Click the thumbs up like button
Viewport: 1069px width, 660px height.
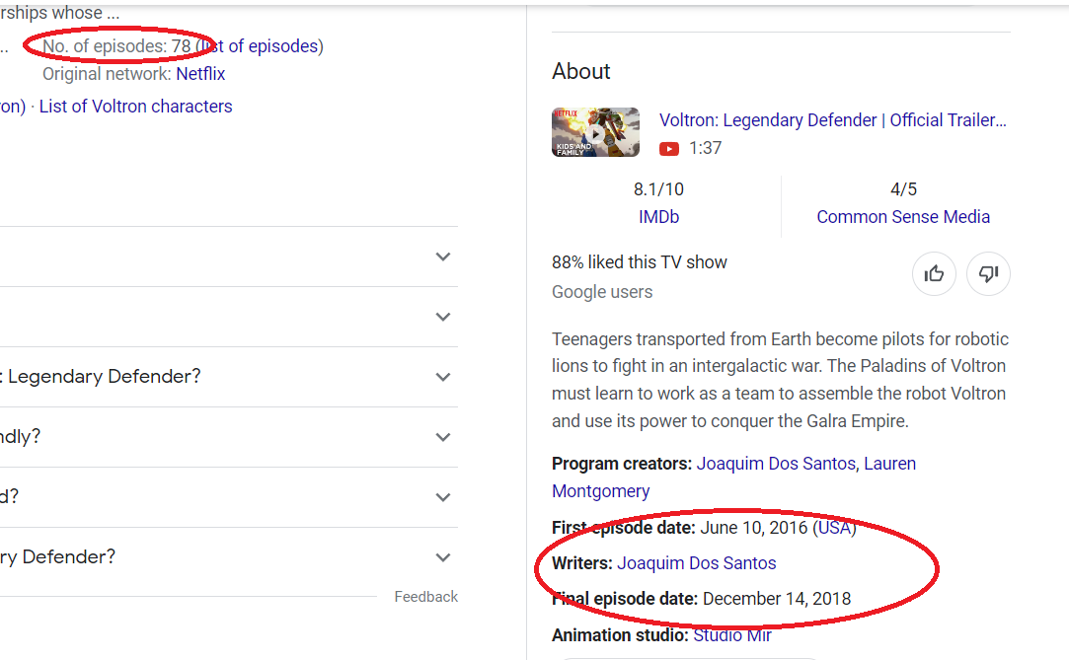pyautogui.click(x=934, y=274)
